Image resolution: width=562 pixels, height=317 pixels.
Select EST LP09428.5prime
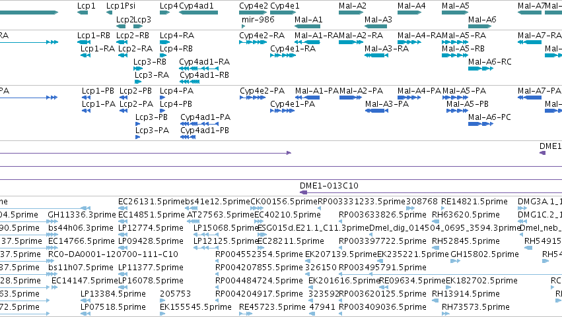click(122, 248)
